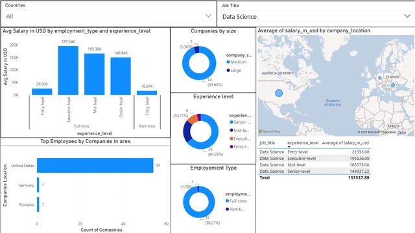Select the Executive-level cell in the table
The width and height of the screenshot is (415, 233).
pos(302,159)
